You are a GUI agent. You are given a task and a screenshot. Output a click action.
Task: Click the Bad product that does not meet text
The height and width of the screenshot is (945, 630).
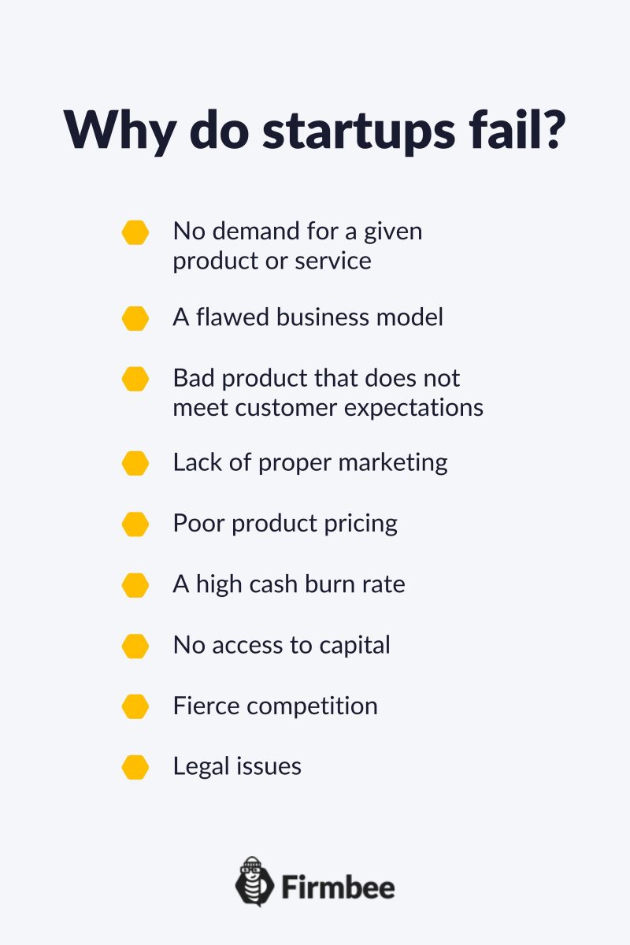point(328,392)
